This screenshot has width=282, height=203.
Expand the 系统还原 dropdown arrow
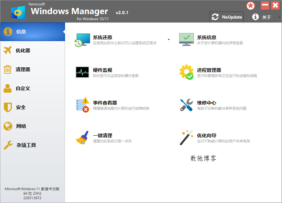169,39
